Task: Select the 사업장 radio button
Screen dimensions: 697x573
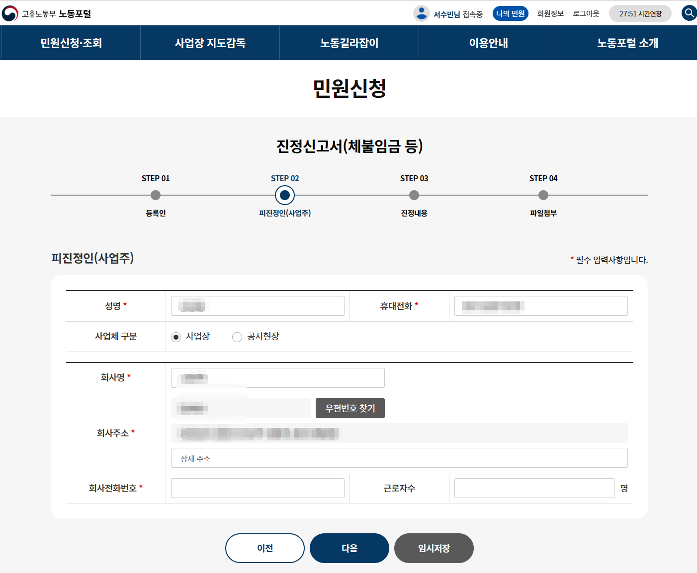Action: pyautogui.click(x=176, y=337)
